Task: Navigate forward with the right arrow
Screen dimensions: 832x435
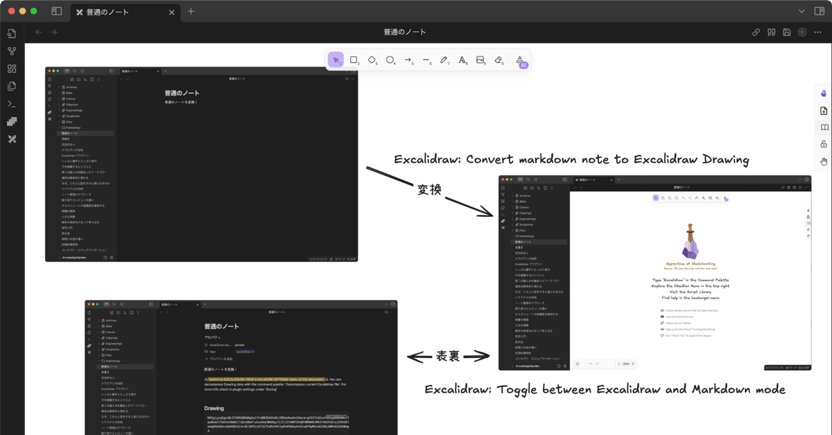Action: click(54, 32)
